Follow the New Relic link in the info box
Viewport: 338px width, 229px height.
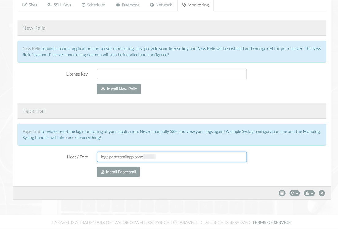32,49
